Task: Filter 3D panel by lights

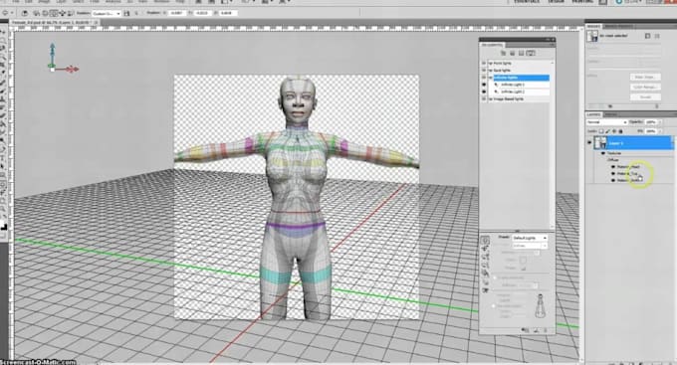Action: [531, 53]
